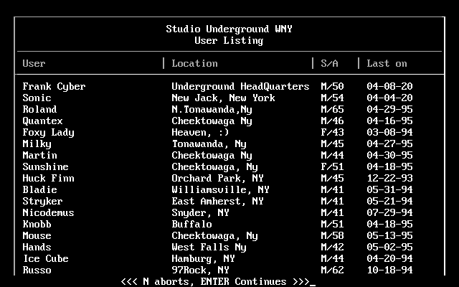Click the 'S/A' column header

(x=329, y=63)
